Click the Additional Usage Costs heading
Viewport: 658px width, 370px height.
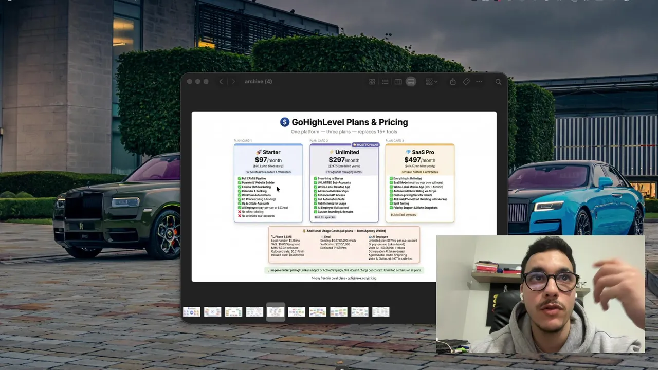344,231
